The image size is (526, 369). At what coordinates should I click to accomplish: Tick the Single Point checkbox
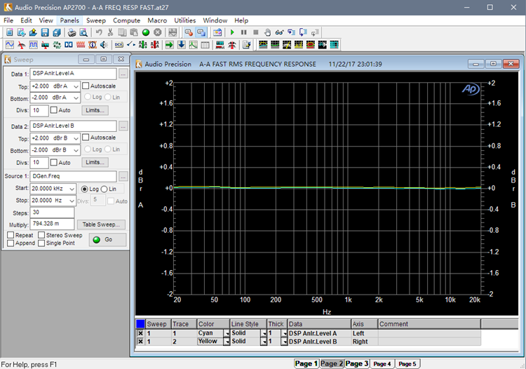(41, 243)
